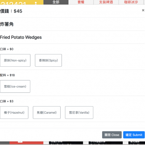Select 焦糖(Caramel) flavor
145x145 pixels.
[x=47, y=112]
